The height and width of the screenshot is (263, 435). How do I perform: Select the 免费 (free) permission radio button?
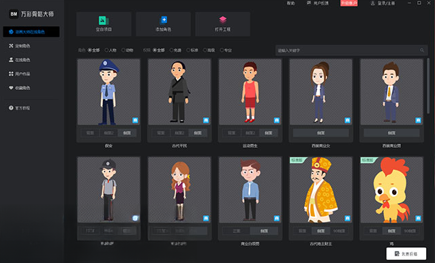(x=171, y=50)
